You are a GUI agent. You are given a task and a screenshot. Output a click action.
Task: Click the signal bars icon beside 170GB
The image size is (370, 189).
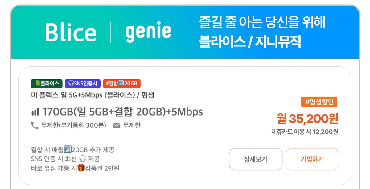point(35,112)
